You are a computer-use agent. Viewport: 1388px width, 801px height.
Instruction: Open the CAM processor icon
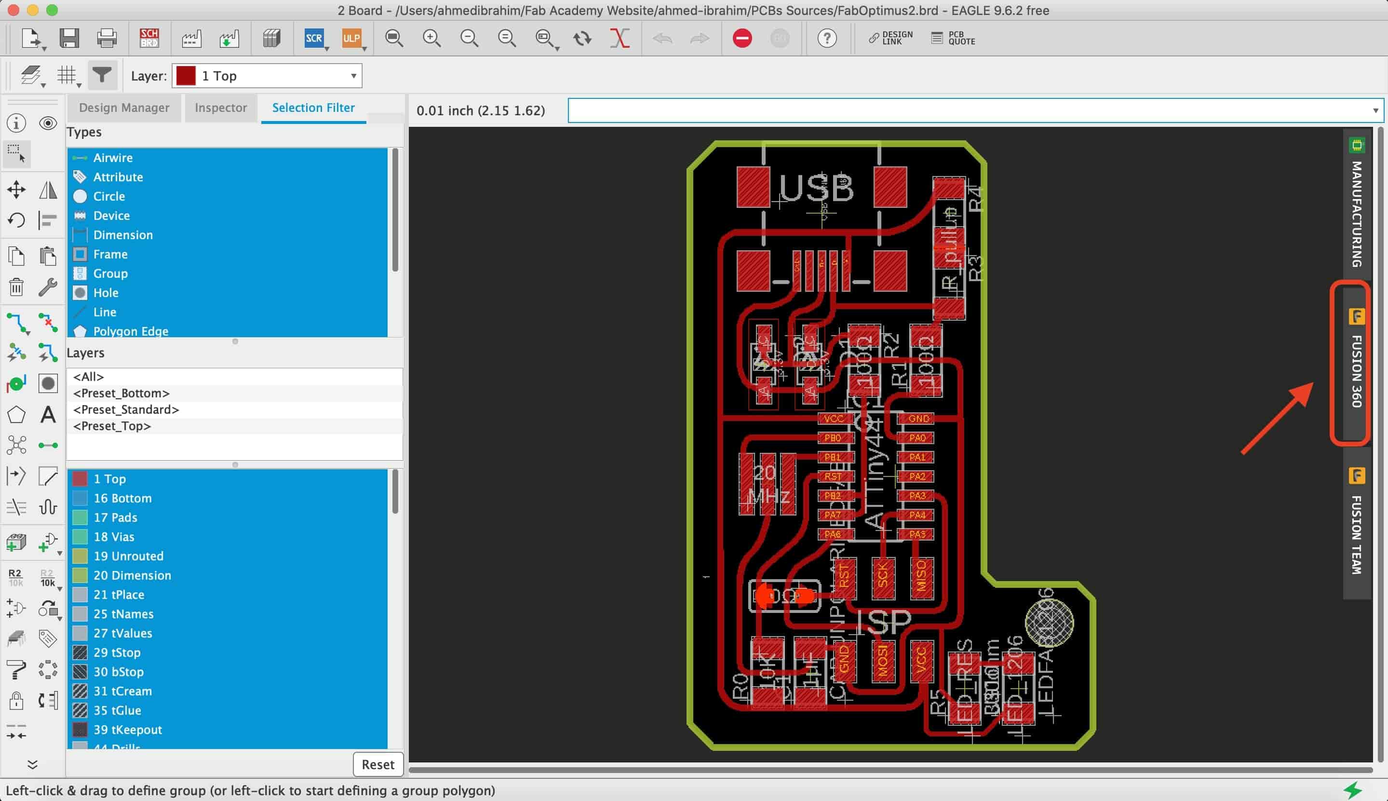191,39
